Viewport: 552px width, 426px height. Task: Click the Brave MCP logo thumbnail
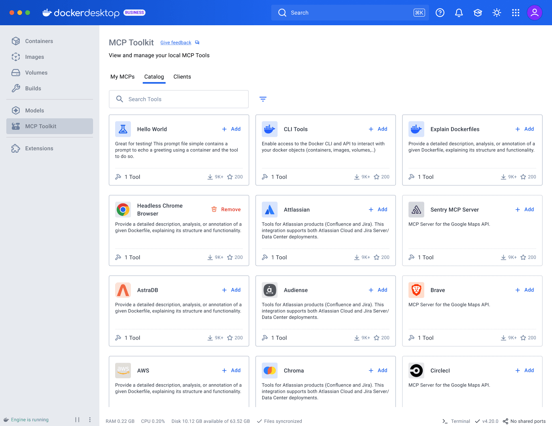416,290
